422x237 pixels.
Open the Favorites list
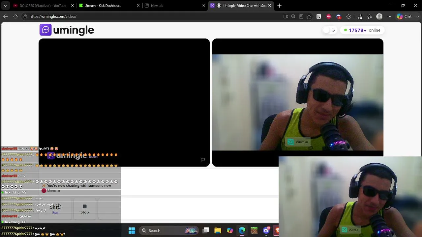[x=370, y=16]
